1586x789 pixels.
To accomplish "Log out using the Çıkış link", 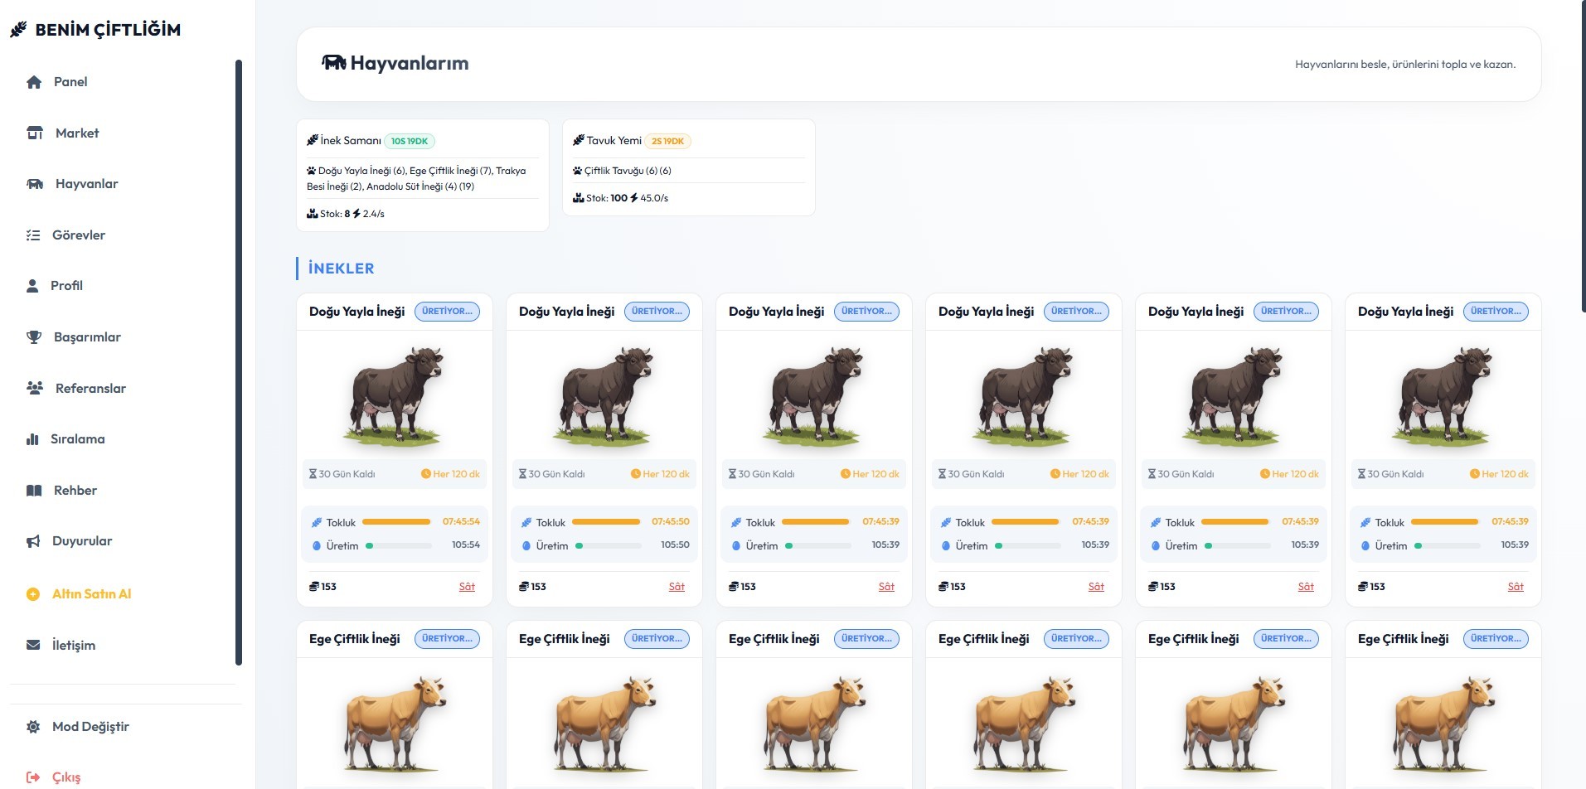I will click(x=65, y=777).
